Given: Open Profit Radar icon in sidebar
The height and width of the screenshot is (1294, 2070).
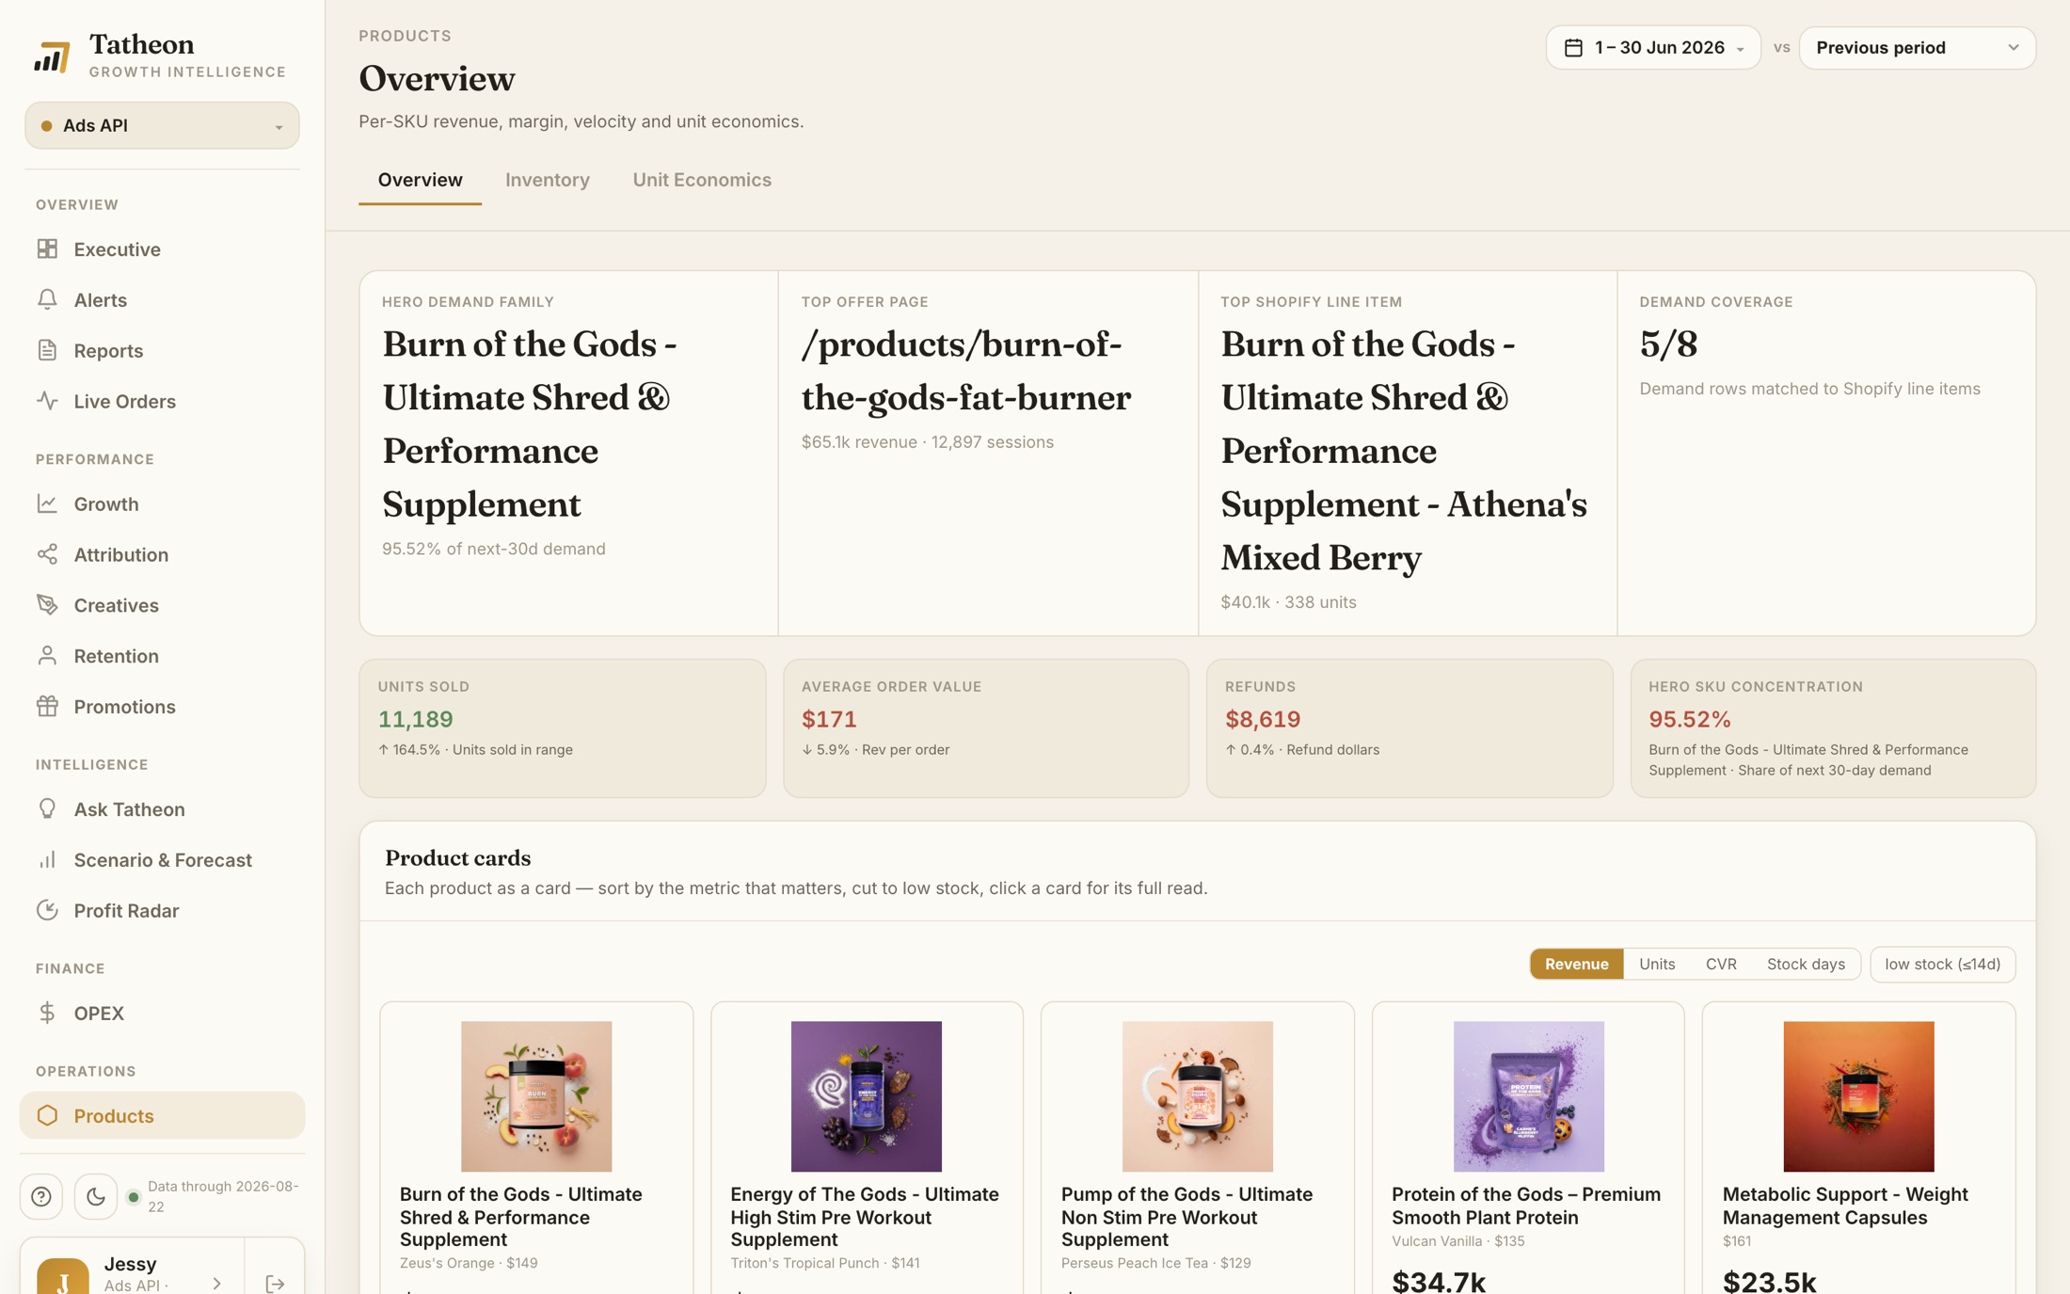Looking at the screenshot, I should coord(47,910).
